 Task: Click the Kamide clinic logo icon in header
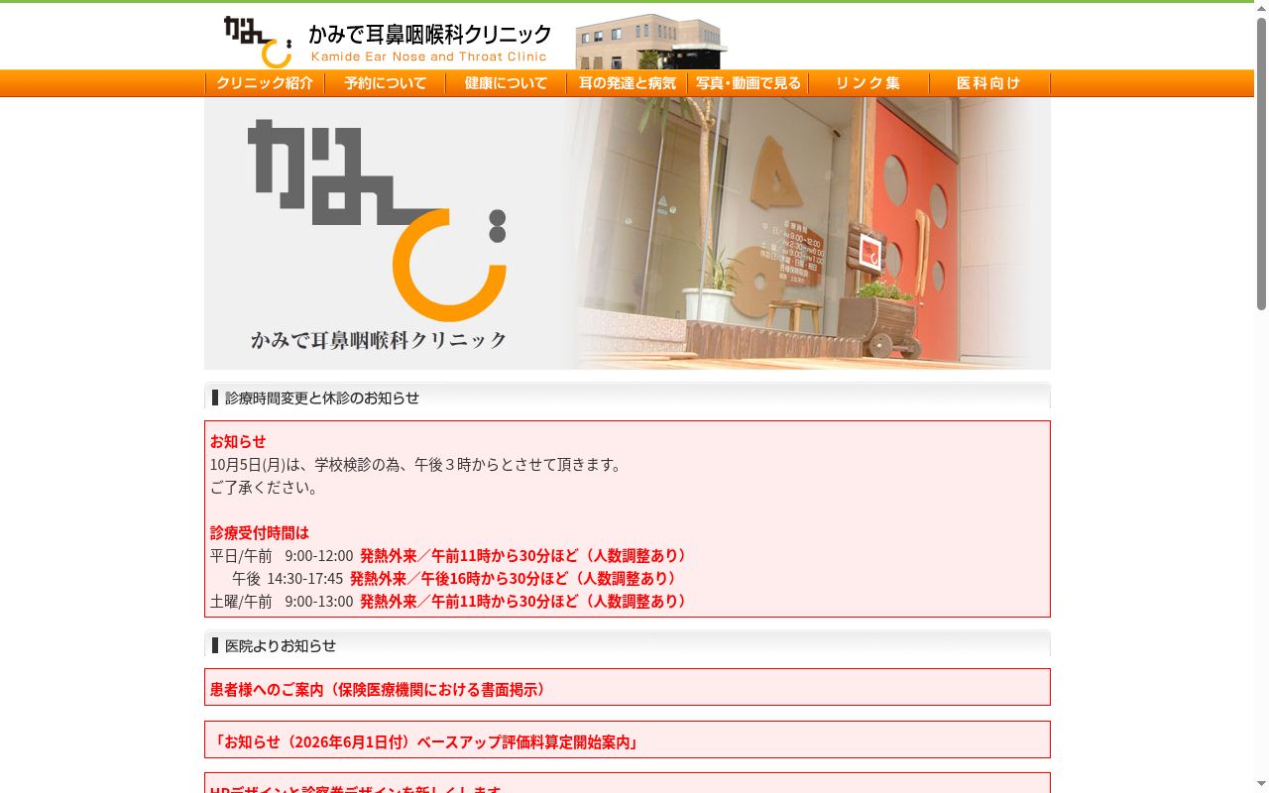pyautogui.click(x=257, y=42)
